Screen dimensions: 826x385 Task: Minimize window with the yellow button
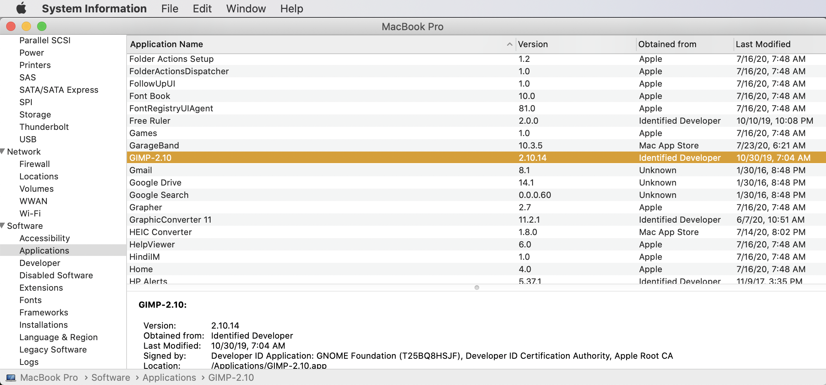26,26
